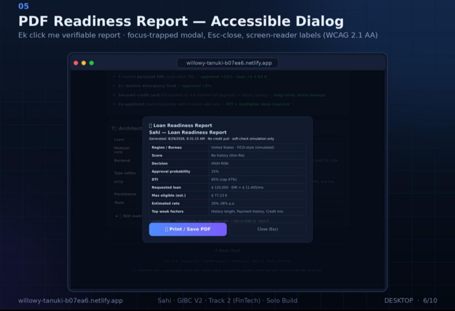Click the 'Decision' row label

tap(160, 163)
